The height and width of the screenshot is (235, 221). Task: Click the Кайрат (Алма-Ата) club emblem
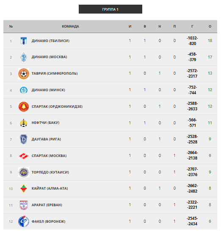click(24, 188)
